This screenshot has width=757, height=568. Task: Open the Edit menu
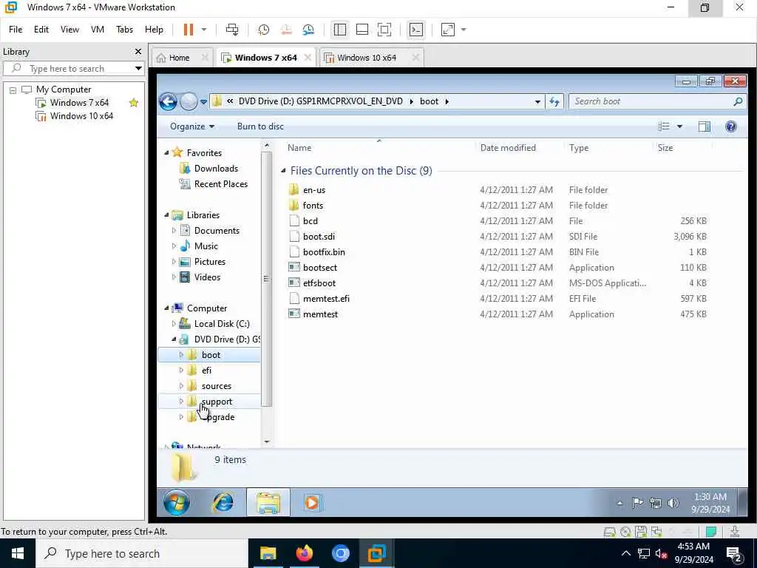pyautogui.click(x=41, y=30)
